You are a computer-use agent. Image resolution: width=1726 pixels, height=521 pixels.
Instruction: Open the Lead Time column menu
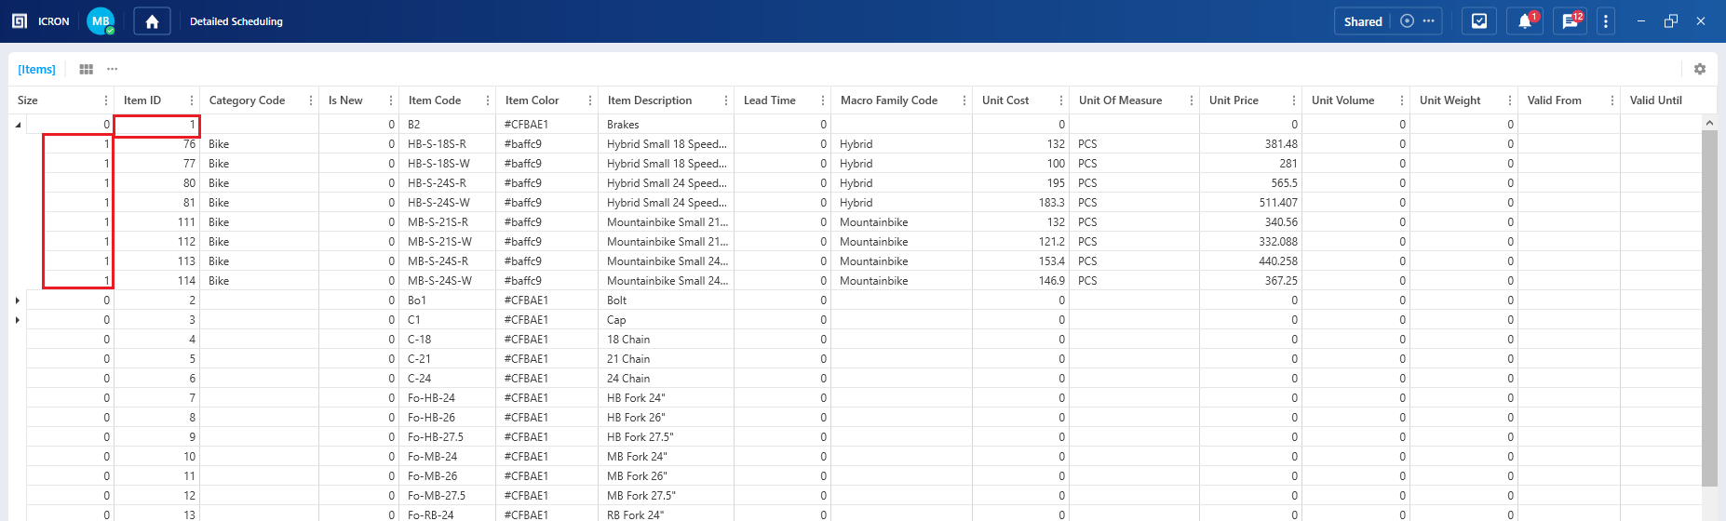coord(822,100)
